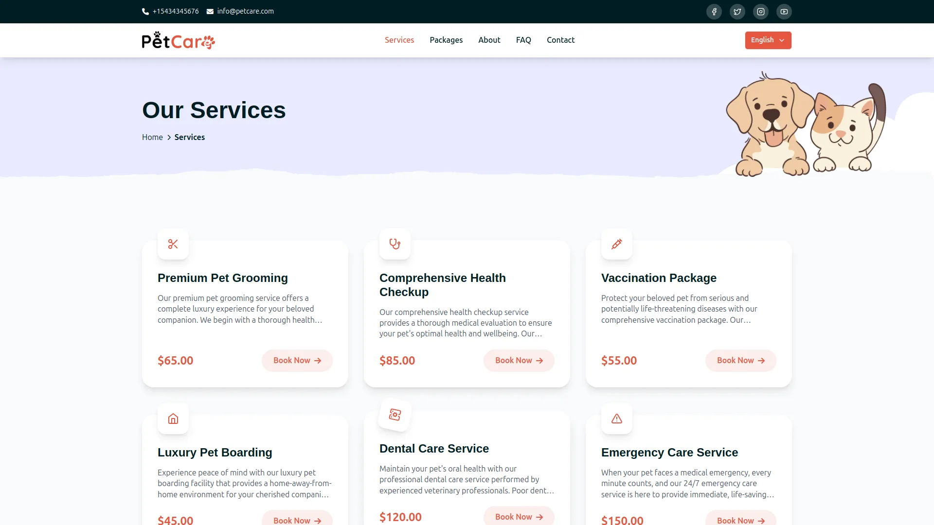934x525 pixels.
Task: Click the Emergency Care Service description text
Action: coord(687,484)
